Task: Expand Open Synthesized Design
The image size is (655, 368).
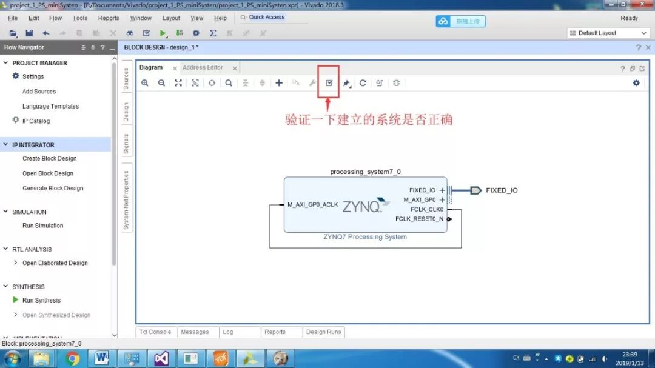Action: pos(15,315)
